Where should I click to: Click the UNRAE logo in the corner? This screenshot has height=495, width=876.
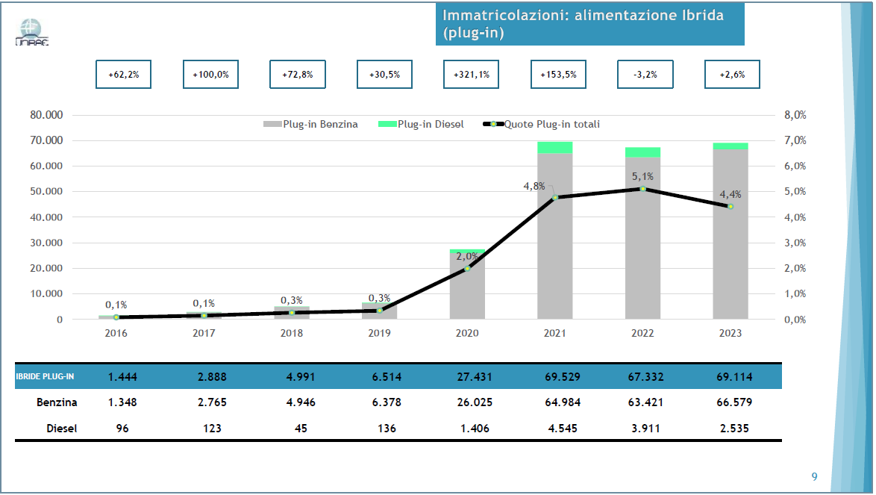[32, 33]
